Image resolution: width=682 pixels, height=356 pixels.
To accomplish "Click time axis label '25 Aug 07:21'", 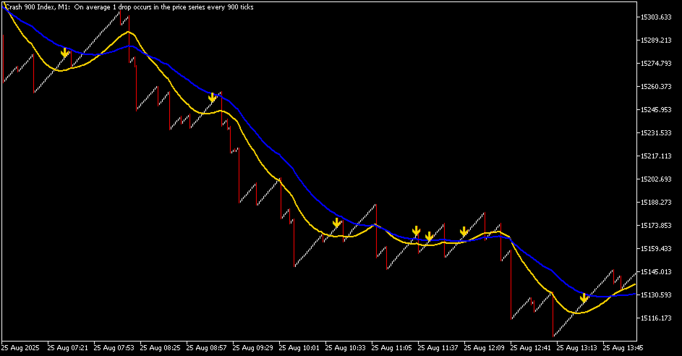I will coord(67,348).
